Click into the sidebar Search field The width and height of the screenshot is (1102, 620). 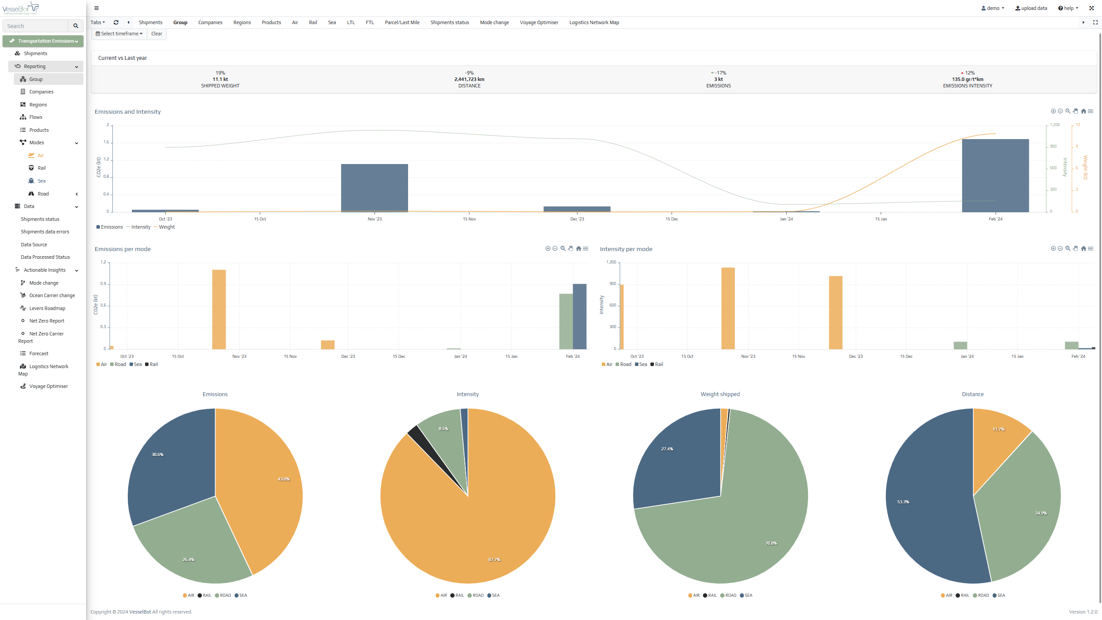click(35, 26)
